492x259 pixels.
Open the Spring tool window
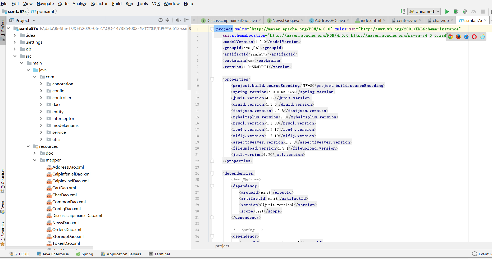[85, 254]
